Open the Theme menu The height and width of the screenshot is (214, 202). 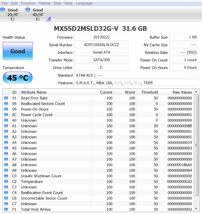coord(44,3)
